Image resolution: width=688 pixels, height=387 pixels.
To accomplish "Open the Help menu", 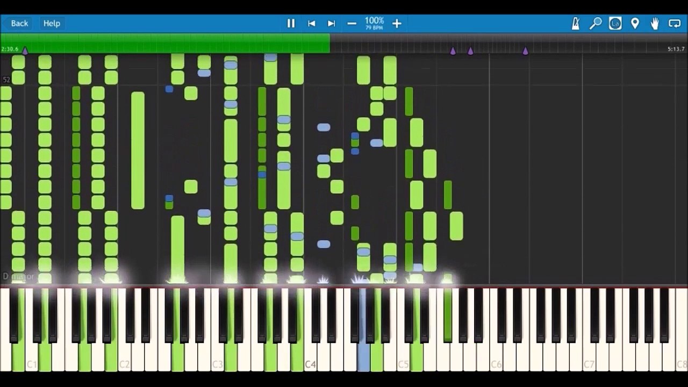I will pyautogui.click(x=52, y=23).
